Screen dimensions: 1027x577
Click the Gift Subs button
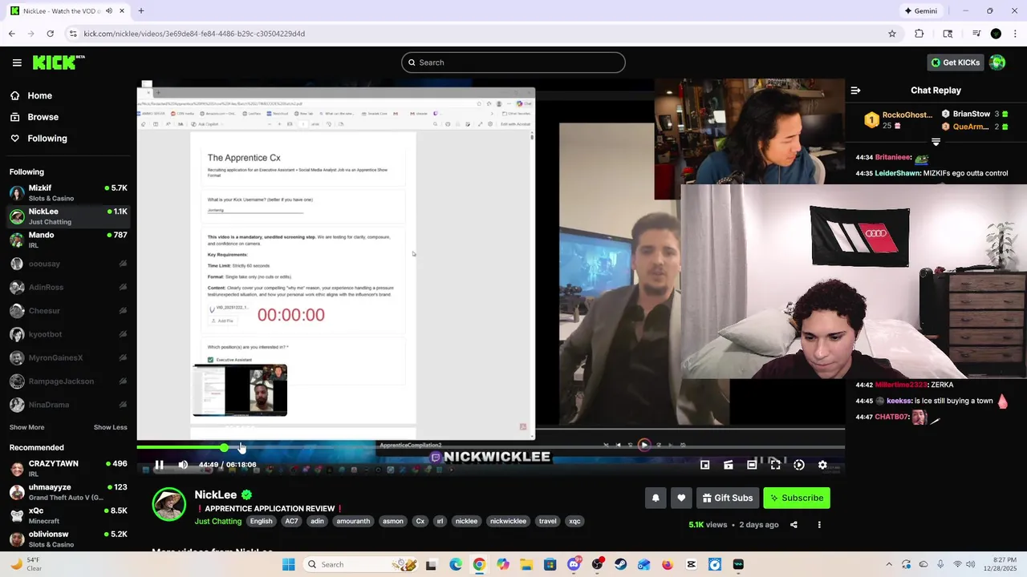[x=728, y=498]
